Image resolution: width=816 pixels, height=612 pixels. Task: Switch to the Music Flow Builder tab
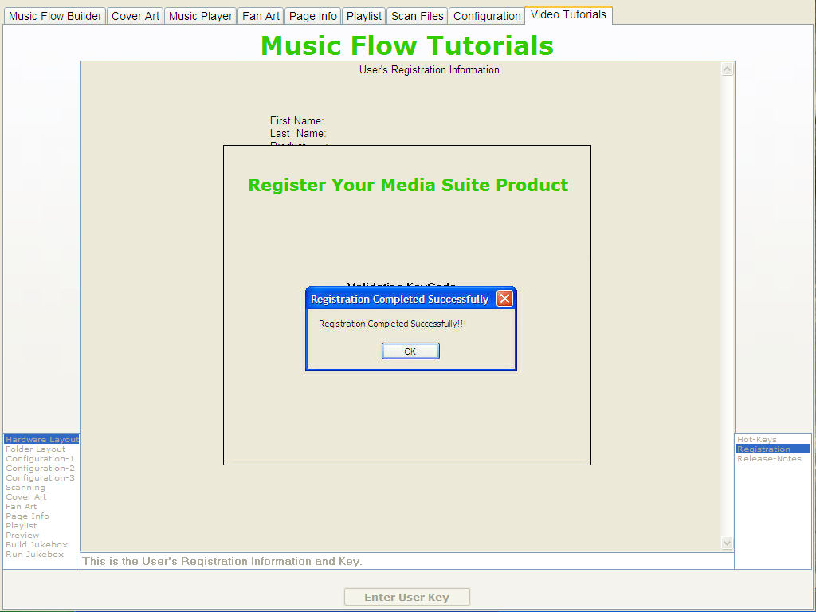click(x=55, y=16)
